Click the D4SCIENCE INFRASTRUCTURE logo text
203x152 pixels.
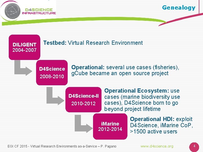pyautogui.click(x=39, y=11)
